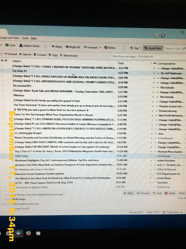Open Weekend Highlights: Pop Art message
This screenshot has height=249, width=186.
coord(57,160)
